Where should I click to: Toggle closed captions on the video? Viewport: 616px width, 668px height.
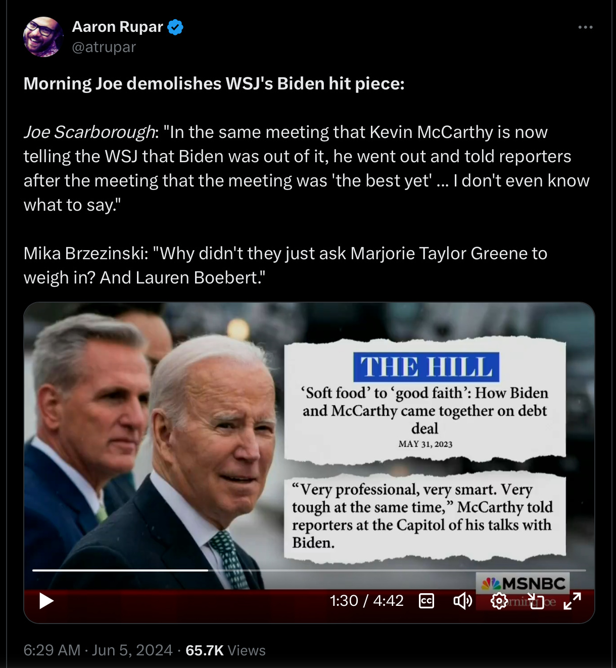click(427, 601)
